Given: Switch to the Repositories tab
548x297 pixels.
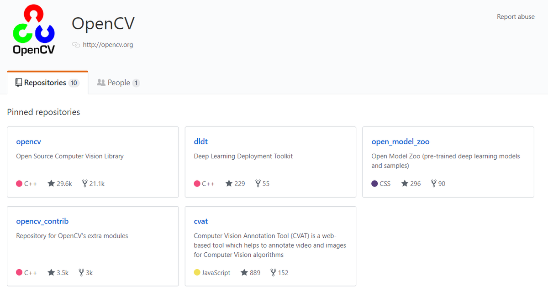Looking at the screenshot, I should (47, 83).
